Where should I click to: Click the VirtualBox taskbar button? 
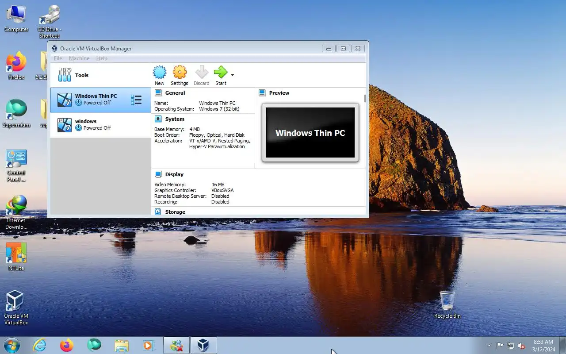pyautogui.click(x=203, y=345)
